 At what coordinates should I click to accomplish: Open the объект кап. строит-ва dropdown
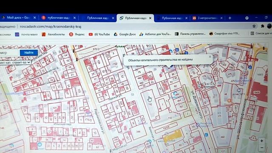(15, 62)
